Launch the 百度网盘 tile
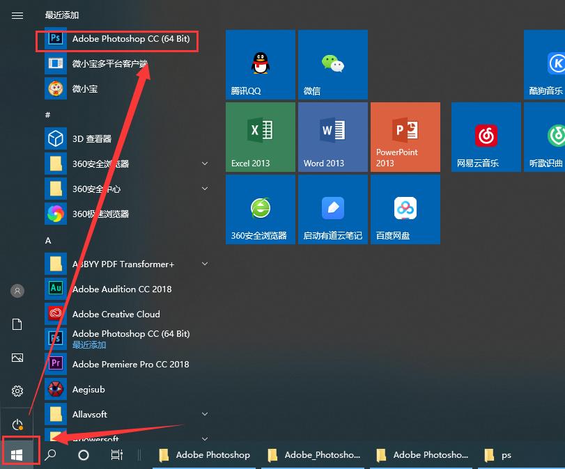The width and height of the screenshot is (565, 469). [405, 209]
